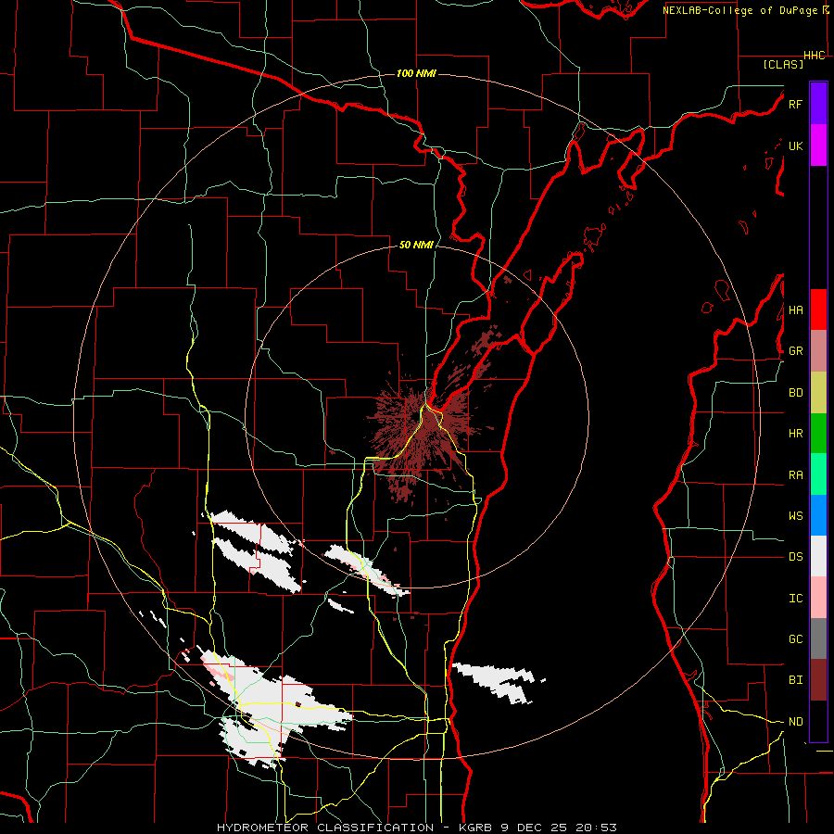The height and width of the screenshot is (834, 834).
Task: Click the "HHC" product code text
Action: tap(814, 56)
